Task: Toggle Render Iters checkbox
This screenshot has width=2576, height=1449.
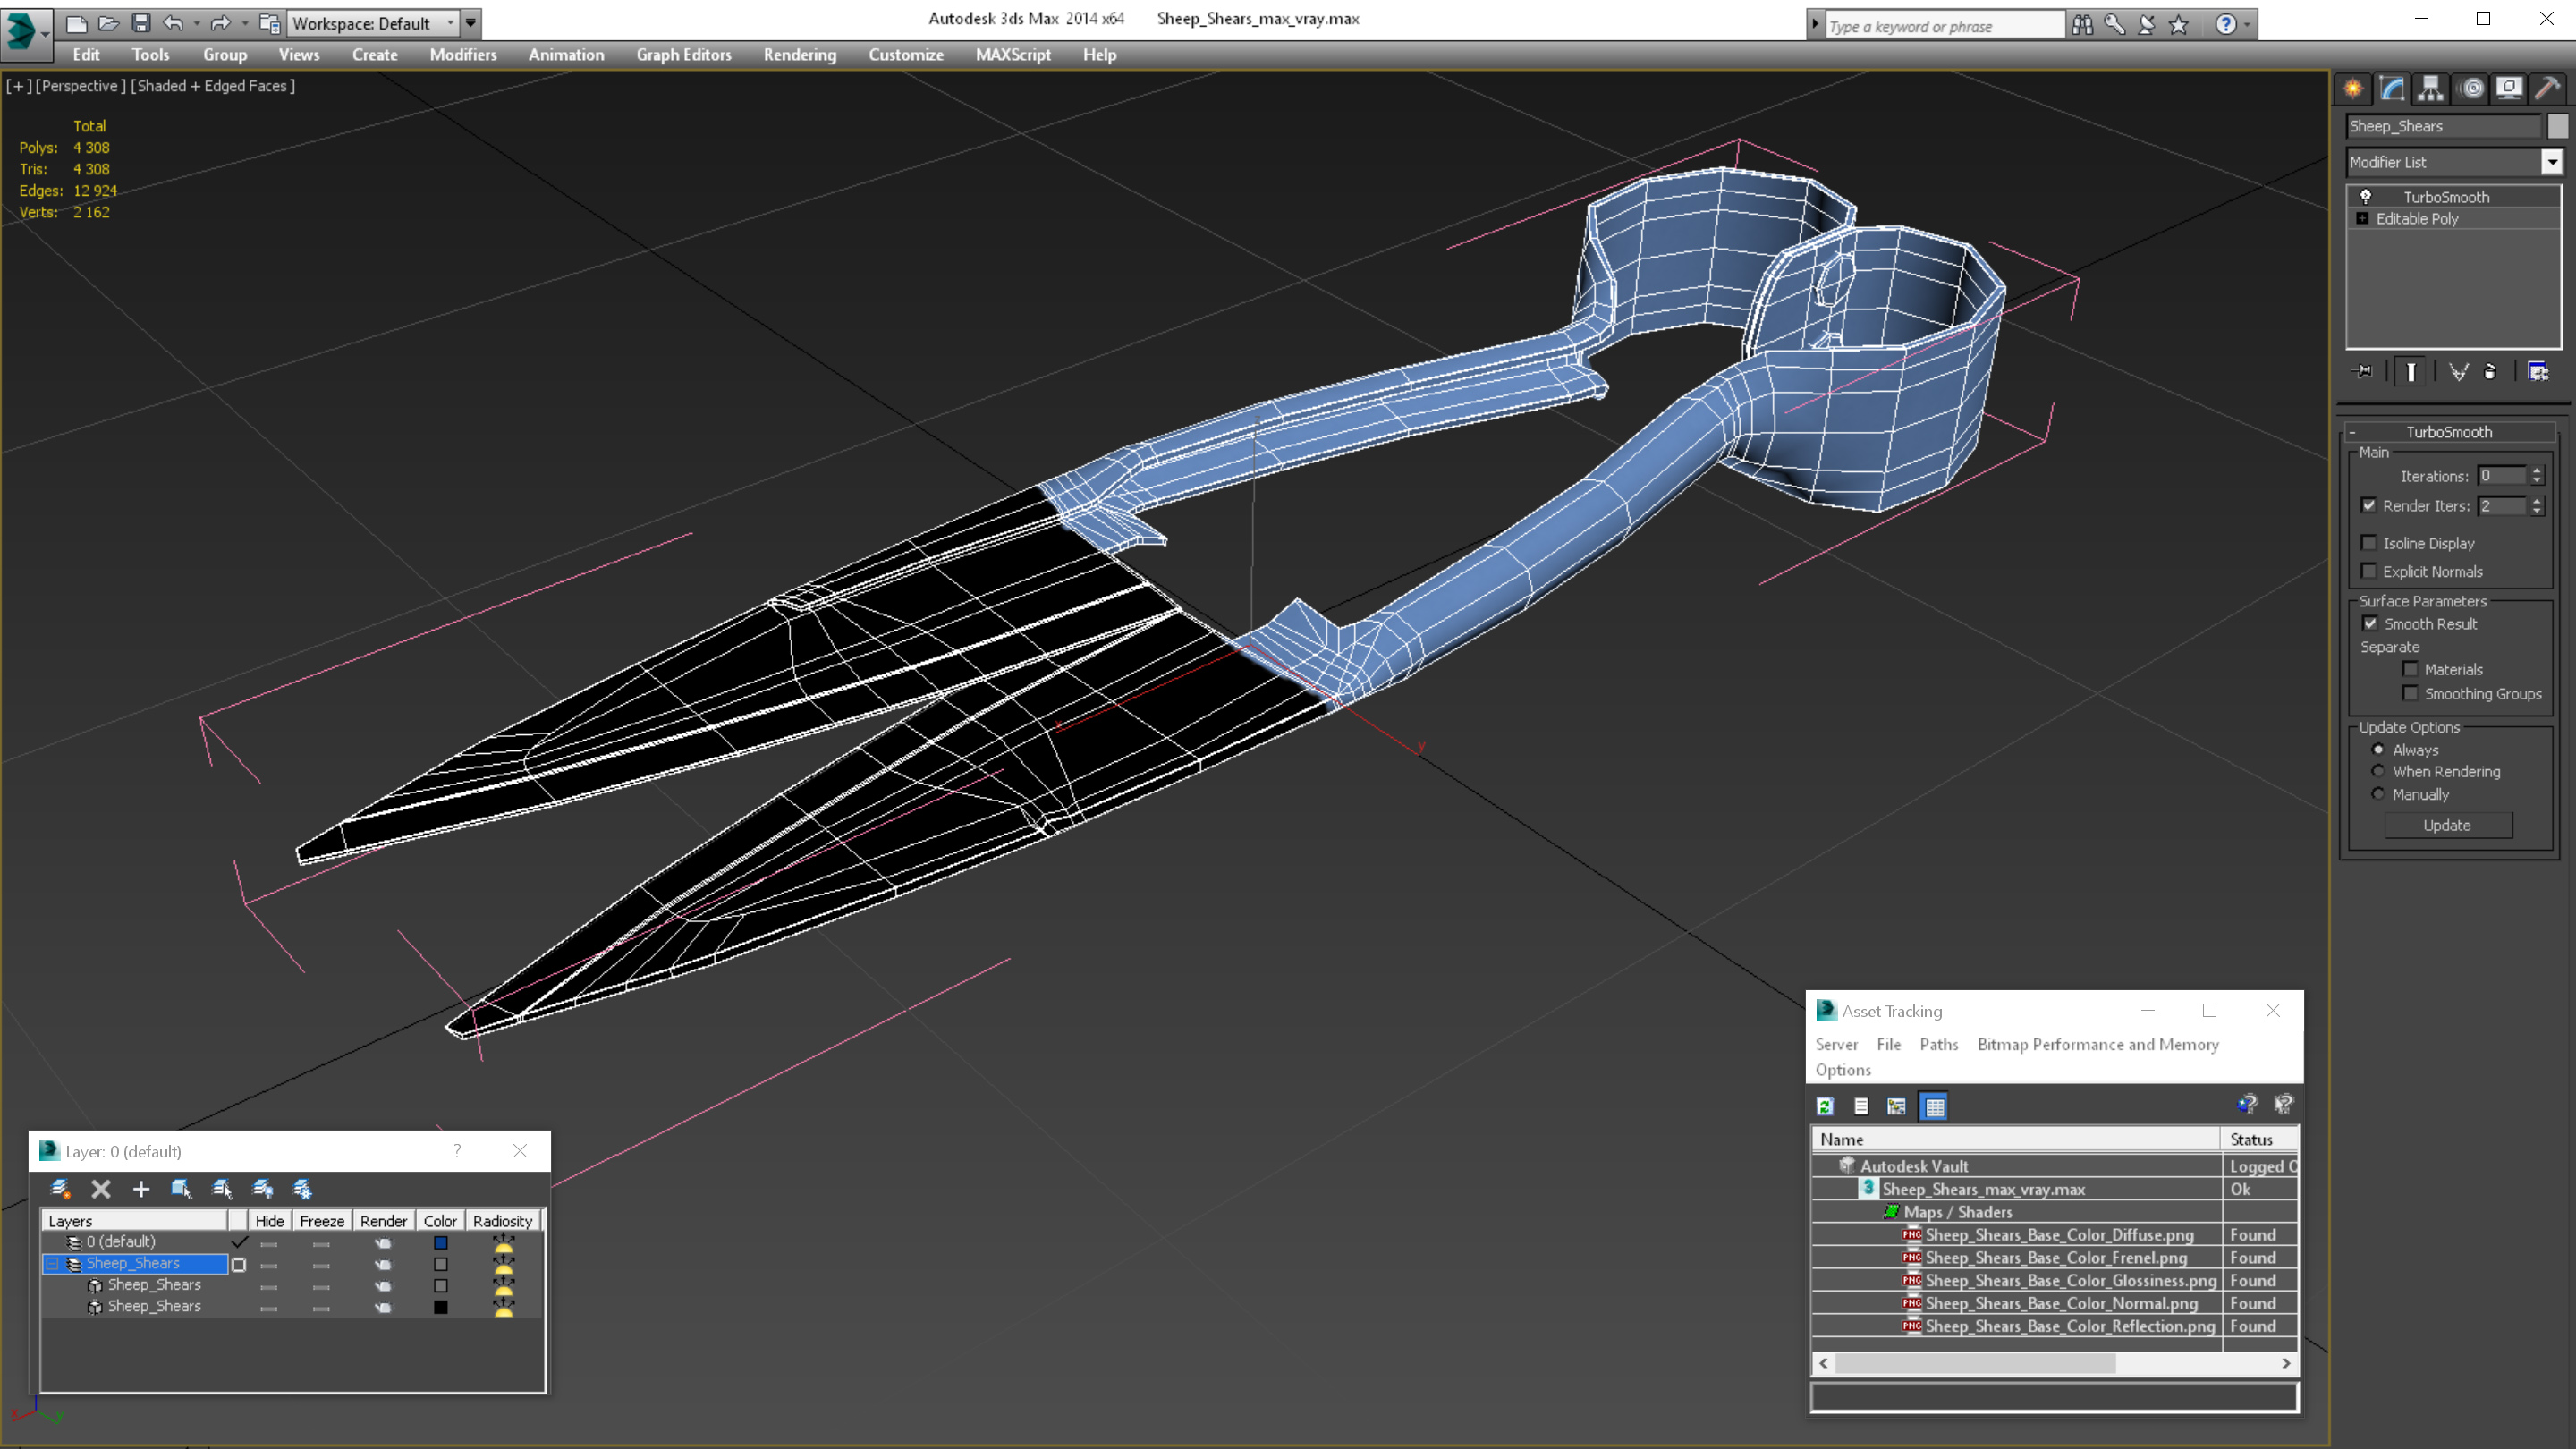Action: [x=2369, y=505]
